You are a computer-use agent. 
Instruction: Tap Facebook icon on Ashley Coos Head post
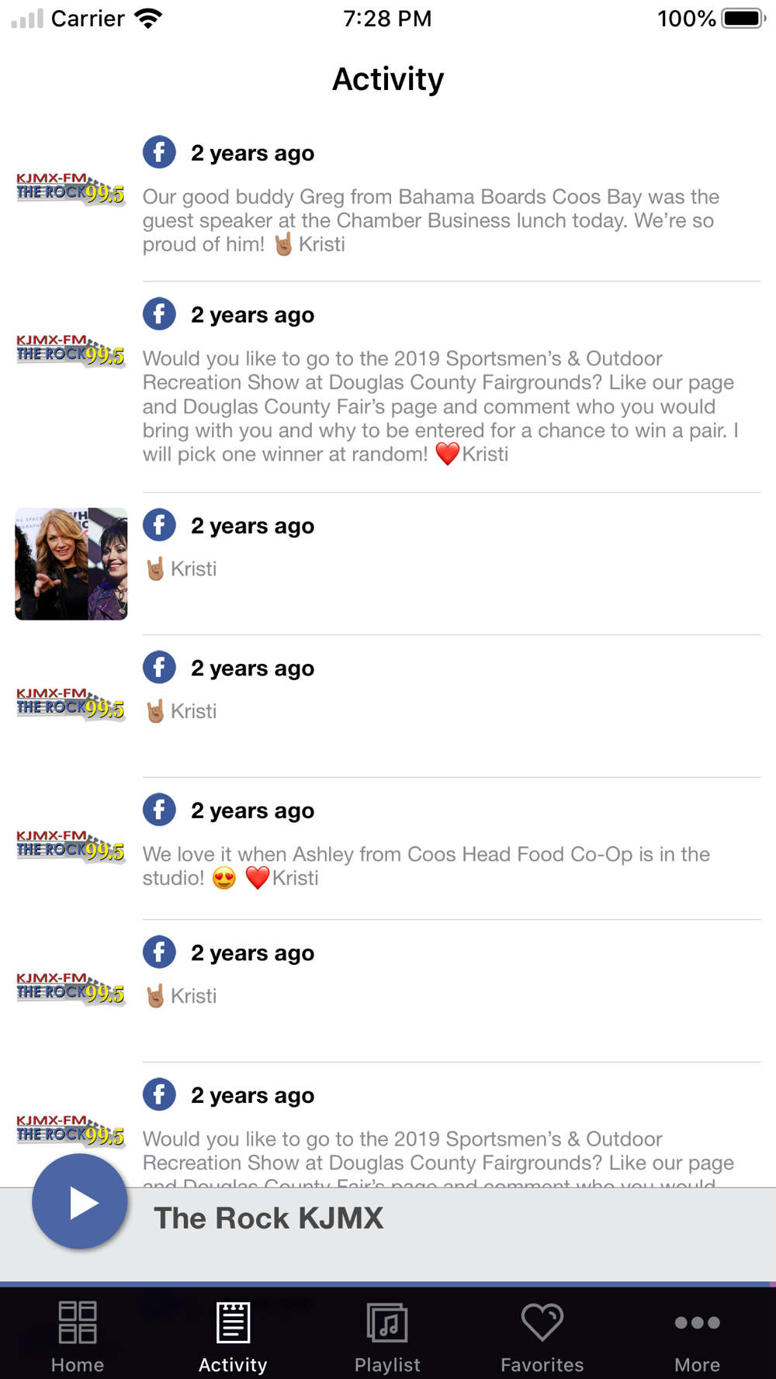click(x=159, y=810)
